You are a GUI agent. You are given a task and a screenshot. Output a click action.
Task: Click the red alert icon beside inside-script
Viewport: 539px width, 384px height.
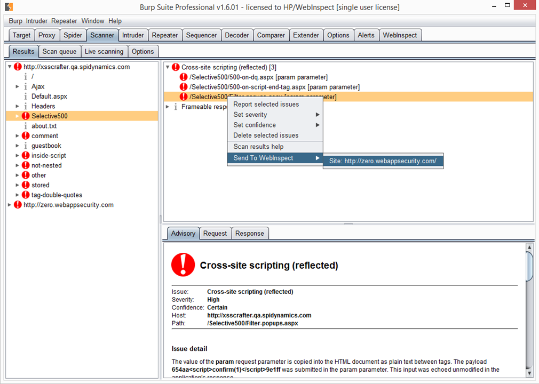[26, 156]
